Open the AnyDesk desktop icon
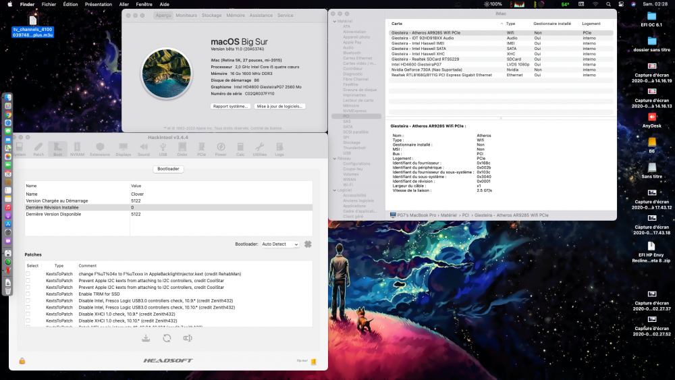Viewport: 675px width, 380px height. point(652,117)
